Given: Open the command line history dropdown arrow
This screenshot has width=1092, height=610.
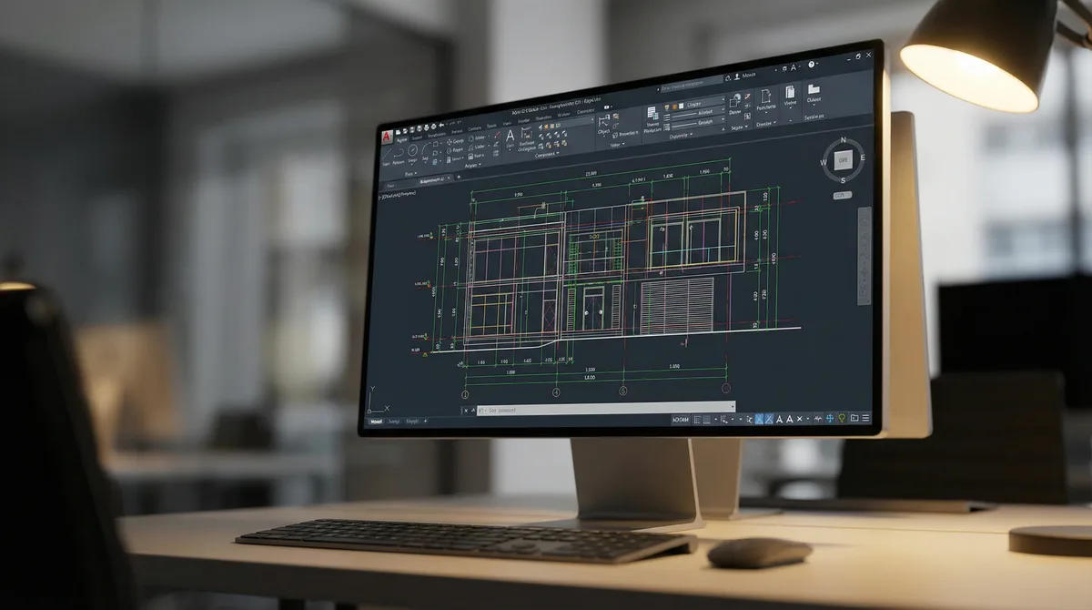Looking at the screenshot, I should click(733, 407).
